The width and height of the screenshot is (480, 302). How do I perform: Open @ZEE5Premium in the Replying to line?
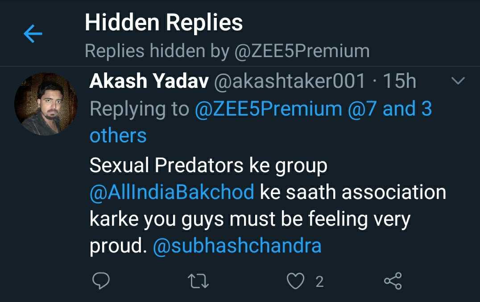click(x=268, y=109)
